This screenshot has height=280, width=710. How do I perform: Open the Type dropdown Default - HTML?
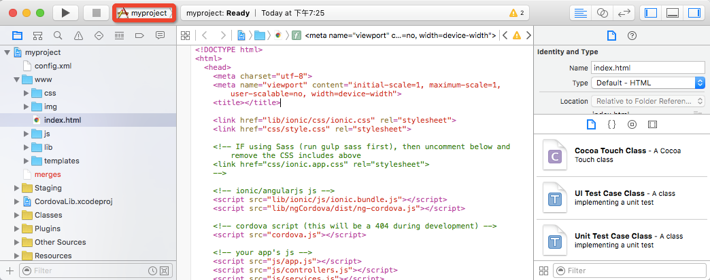coord(648,83)
